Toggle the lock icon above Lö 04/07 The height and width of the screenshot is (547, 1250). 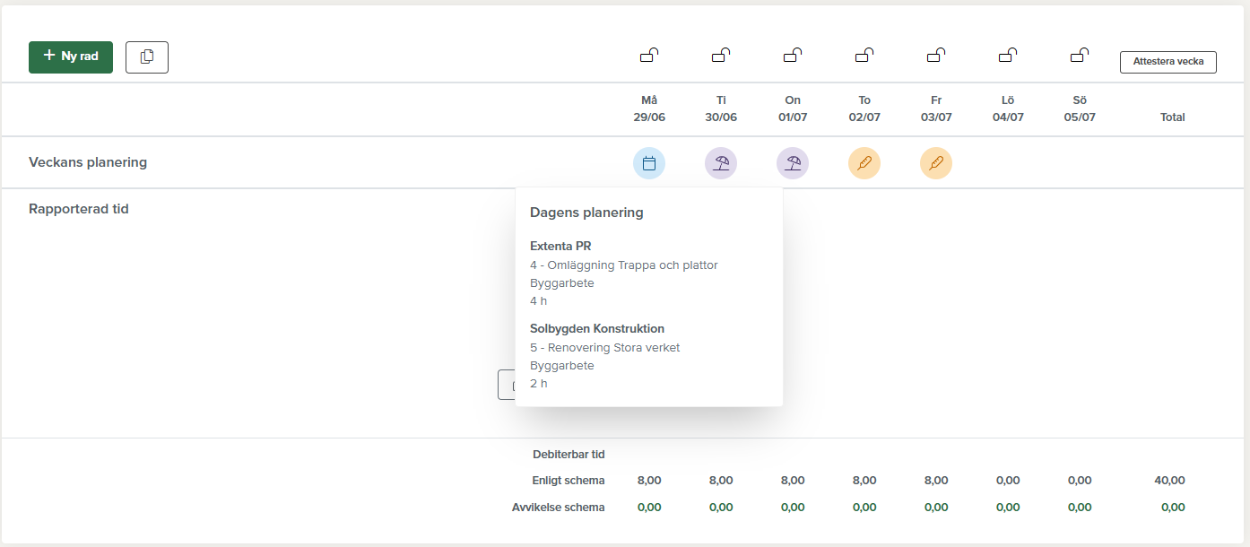pos(1008,55)
